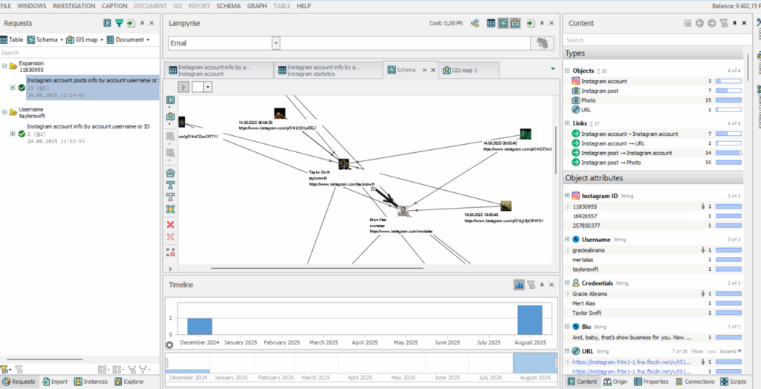The height and width of the screenshot is (389, 761).
Task: Toggle the timeline bar chart icon
Action: pyautogui.click(x=519, y=285)
